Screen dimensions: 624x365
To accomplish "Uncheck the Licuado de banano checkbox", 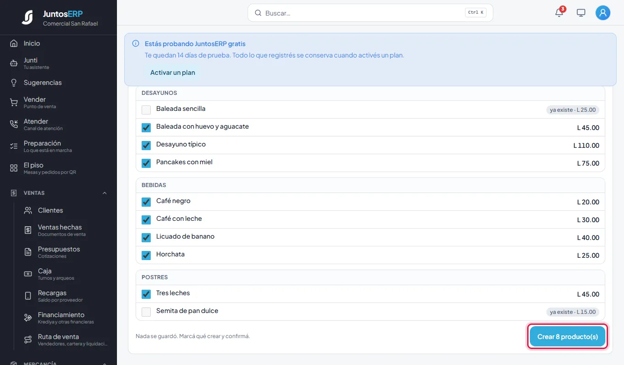I will coord(146,238).
